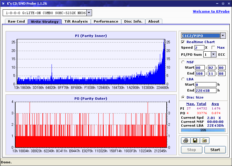The height and width of the screenshot is (166, 232).
Task: Click the floppy disk save icon
Action: [x=195, y=141]
